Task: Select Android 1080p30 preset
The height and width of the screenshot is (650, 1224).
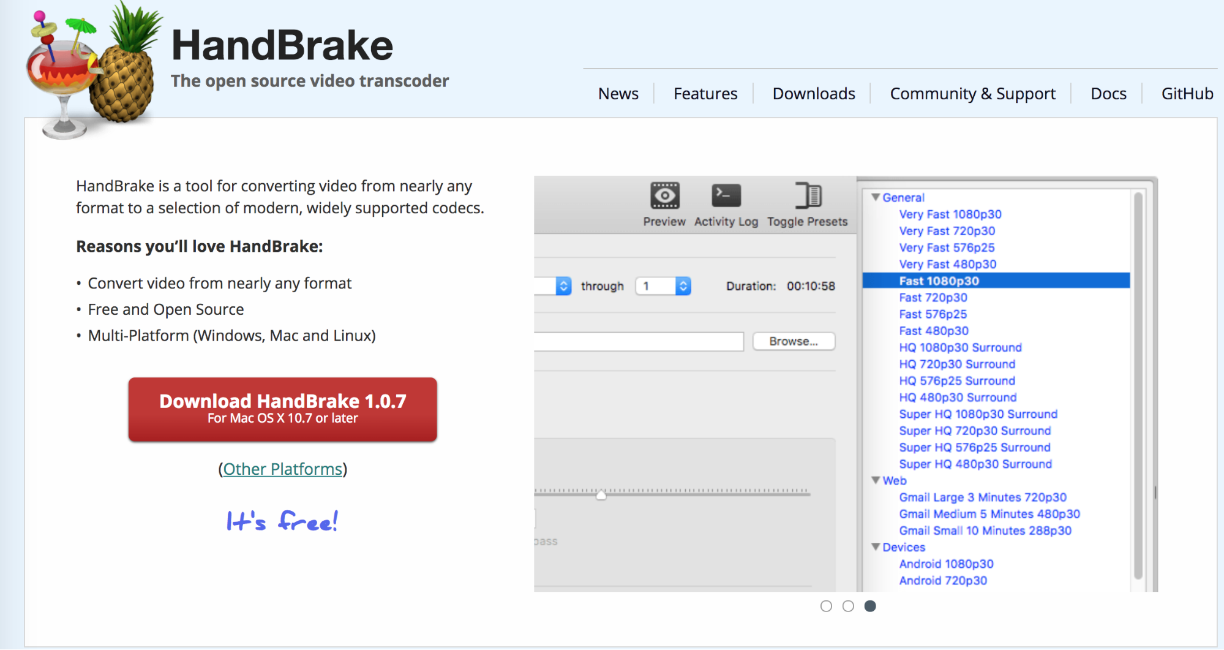Action: click(x=946, y=564)
